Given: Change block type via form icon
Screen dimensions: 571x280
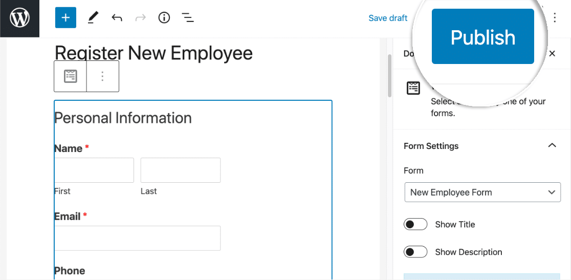Looking at the screenshot, I should (70, 76).
